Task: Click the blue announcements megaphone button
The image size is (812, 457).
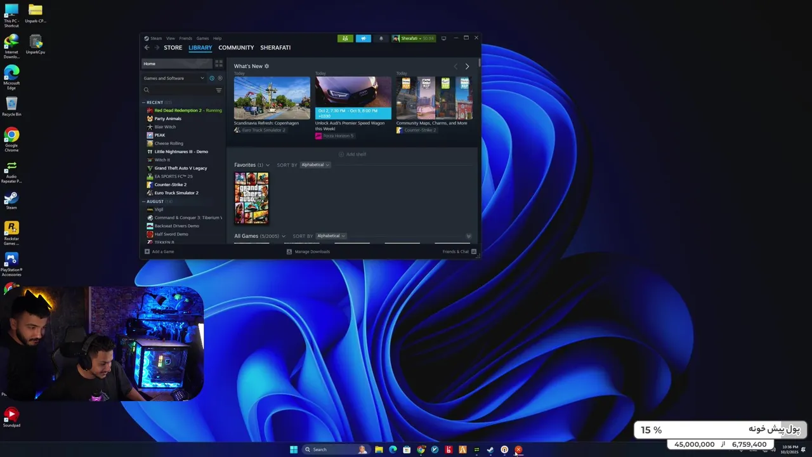Action: tap(363, 38)
